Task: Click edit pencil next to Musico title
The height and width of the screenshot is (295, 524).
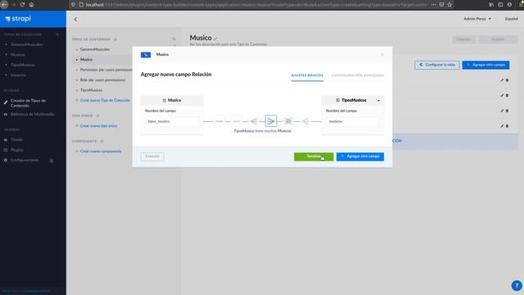Action: (x=215, y=39)
